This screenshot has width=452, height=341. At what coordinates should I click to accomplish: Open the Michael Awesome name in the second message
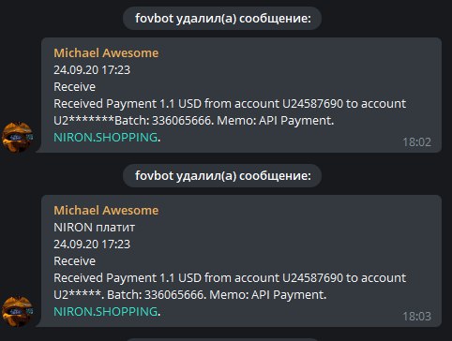coord(106,211)
